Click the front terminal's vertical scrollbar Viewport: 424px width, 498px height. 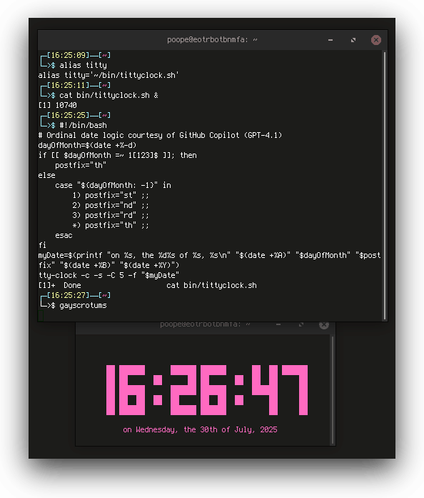point(385,186)
